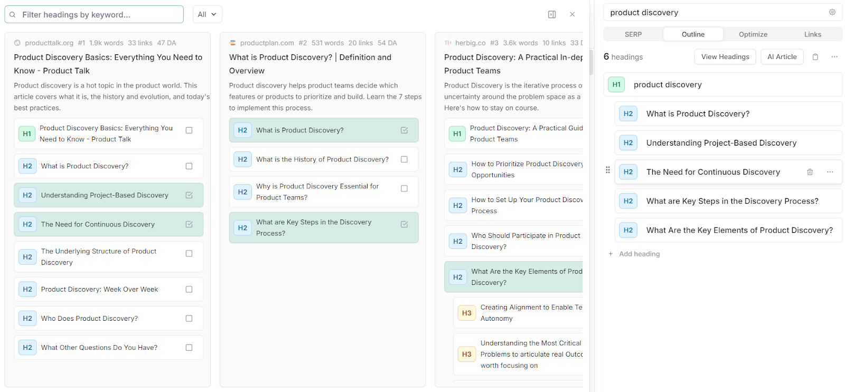The height and width of the screenshot is (392, 845).
Task: Click 'Add heading' below the outline
Action: tap(639, 254)
